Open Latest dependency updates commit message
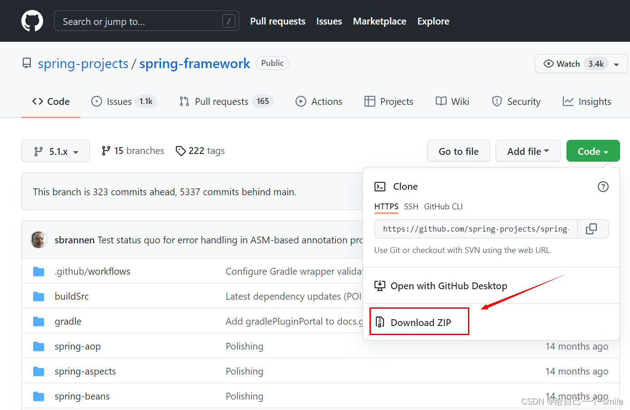 (x=294, y=296)
